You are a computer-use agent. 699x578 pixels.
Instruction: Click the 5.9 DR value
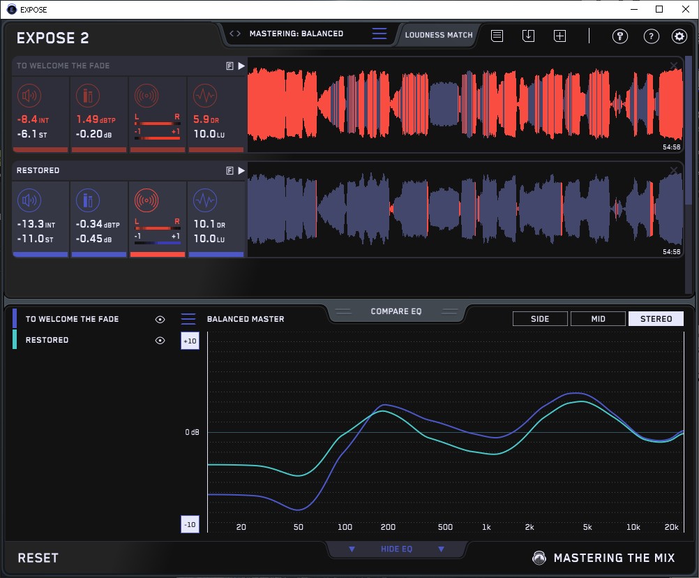tap(206, 119)
